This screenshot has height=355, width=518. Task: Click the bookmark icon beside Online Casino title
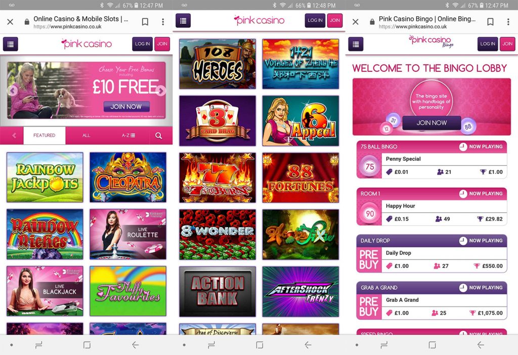click(145, 22)
